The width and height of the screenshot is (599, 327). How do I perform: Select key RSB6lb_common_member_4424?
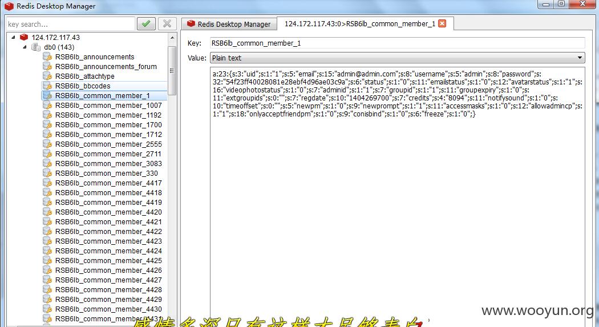[108, 251]
